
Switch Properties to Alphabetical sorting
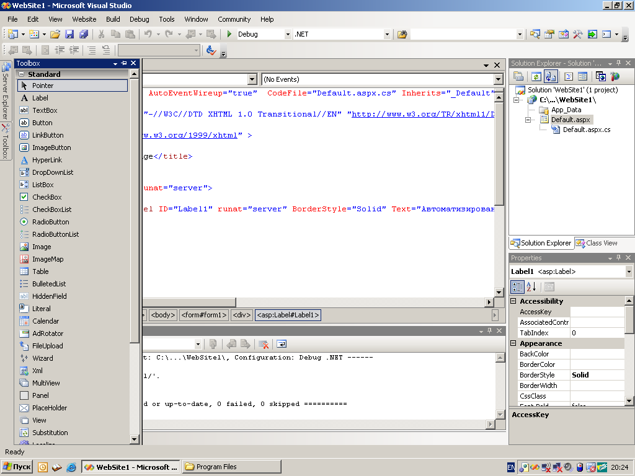(531, 286)
